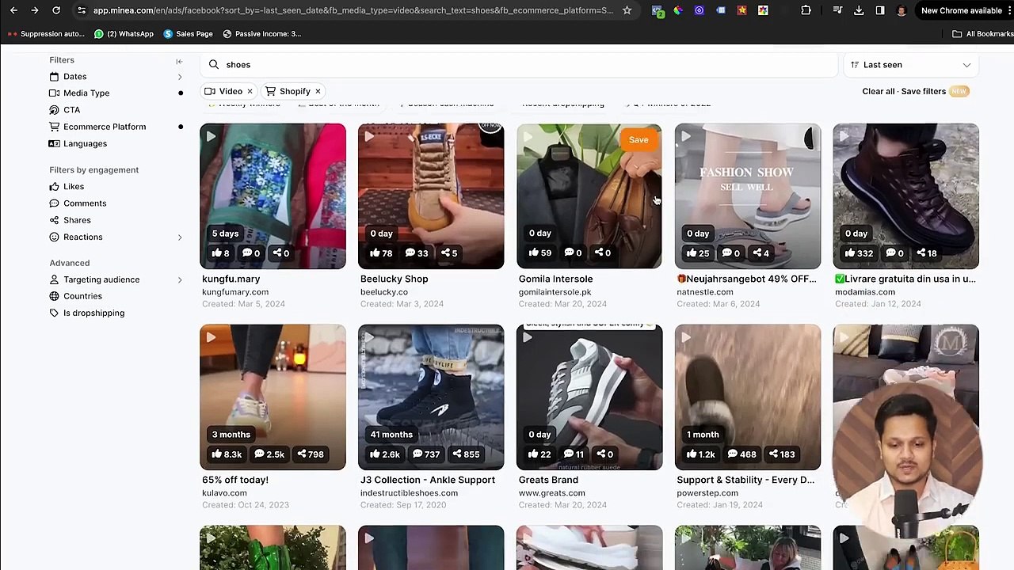Click likes icon on Beelucky Shop card
The image size is (1014, 570).
[374, 253]
